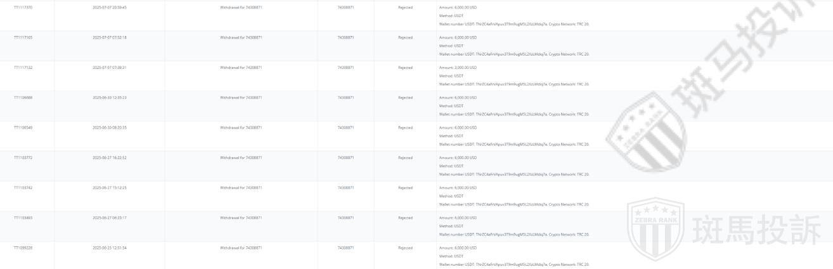Click the 2025-07-07 20:59:45 timestamp
Image resolution: width=833 pixels, height=269 pixels.
point(110,8)
